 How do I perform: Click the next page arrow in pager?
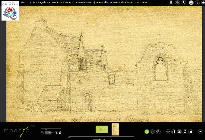(112, 139)
